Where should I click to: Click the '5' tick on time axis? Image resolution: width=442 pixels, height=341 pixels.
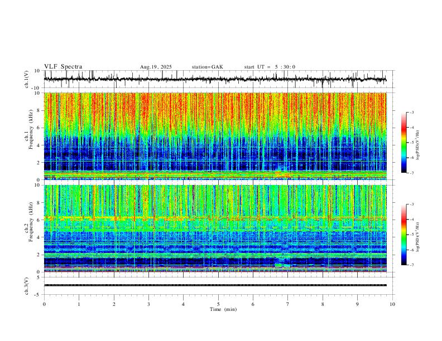pyautogui.click(x=218, y=304)
